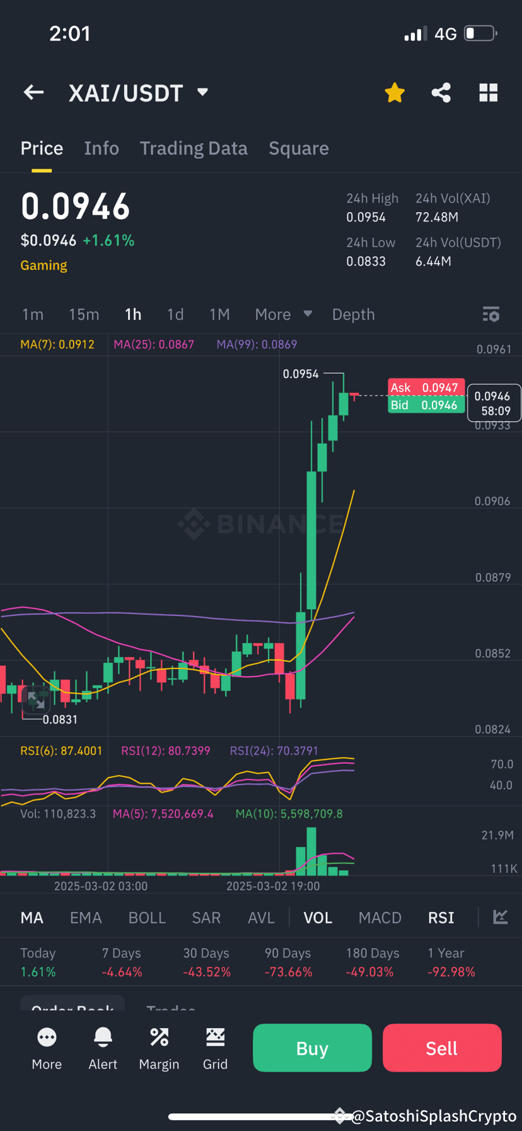
Task: Open the Gaming category tag
Action: pos(43,265)
